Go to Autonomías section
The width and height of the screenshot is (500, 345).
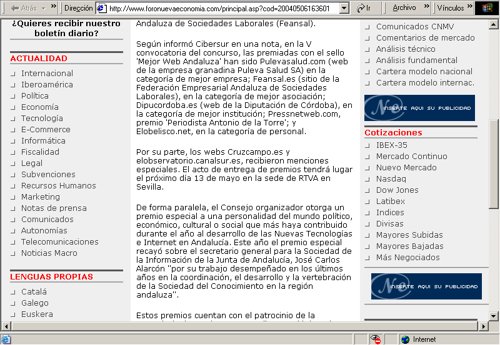(x=44, y=230)
